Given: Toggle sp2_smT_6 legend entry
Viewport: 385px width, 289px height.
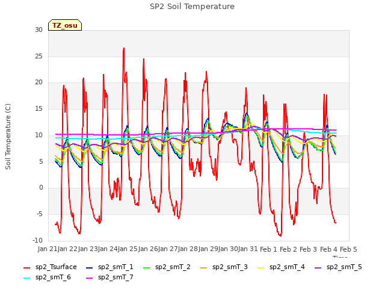Looking at the screenshot, I should coord(47,277).
